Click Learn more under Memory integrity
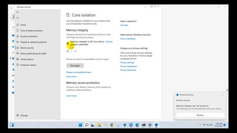 point(71,76)
